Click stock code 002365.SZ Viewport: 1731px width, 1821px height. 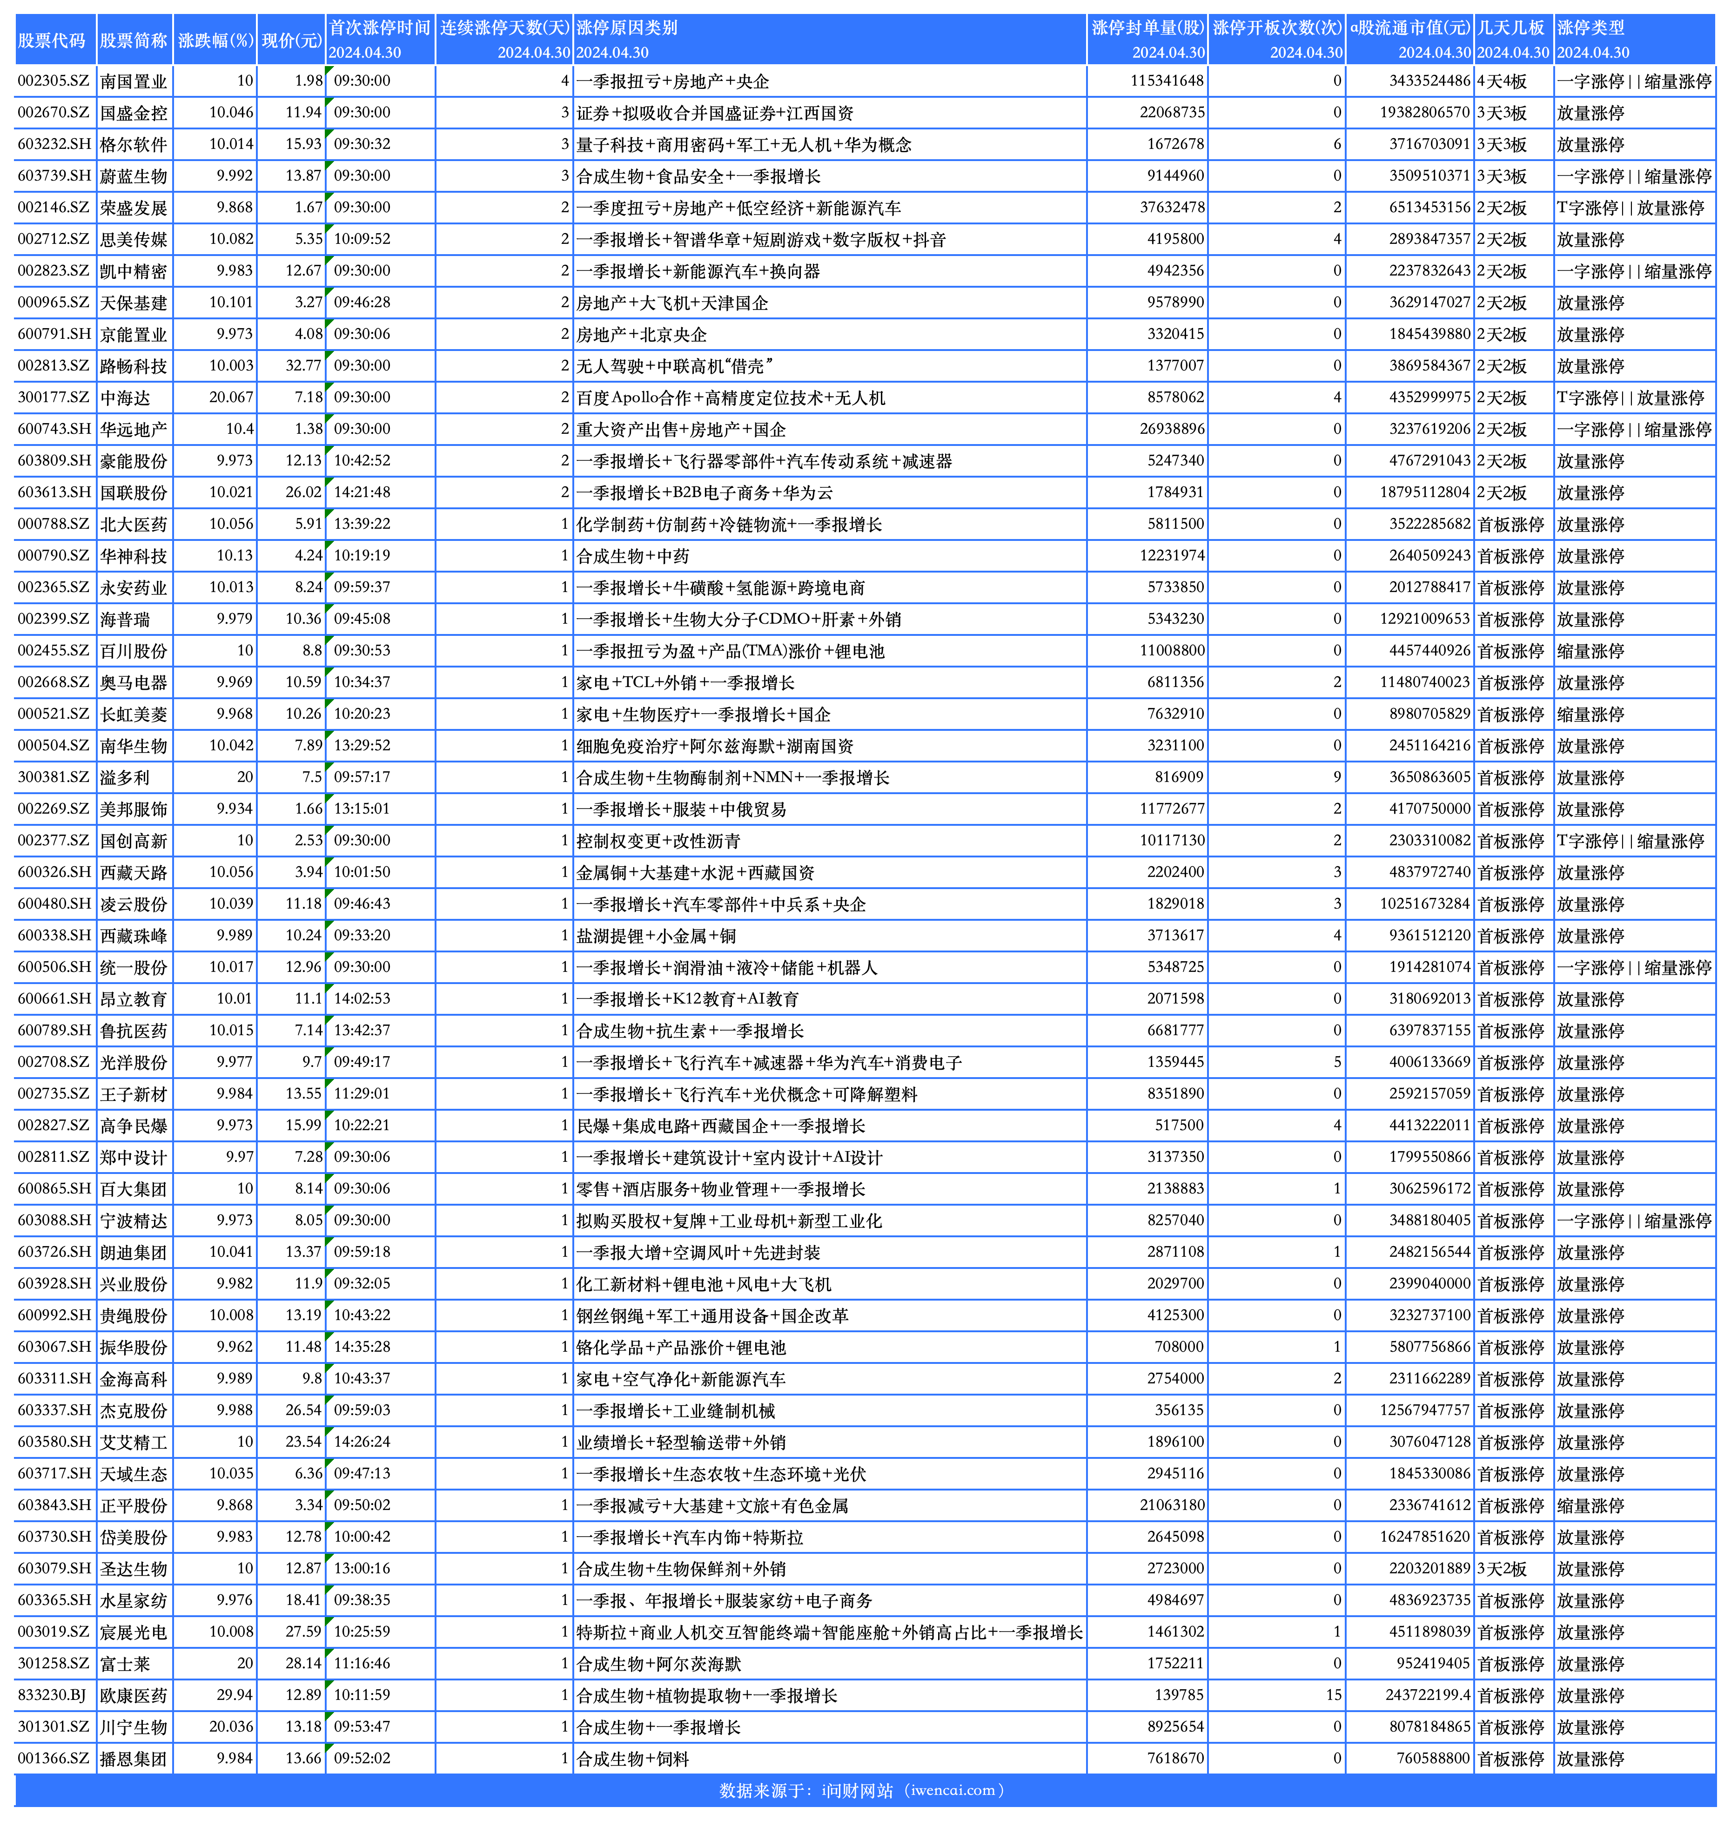pyautogui.click(x=54, y=587)
